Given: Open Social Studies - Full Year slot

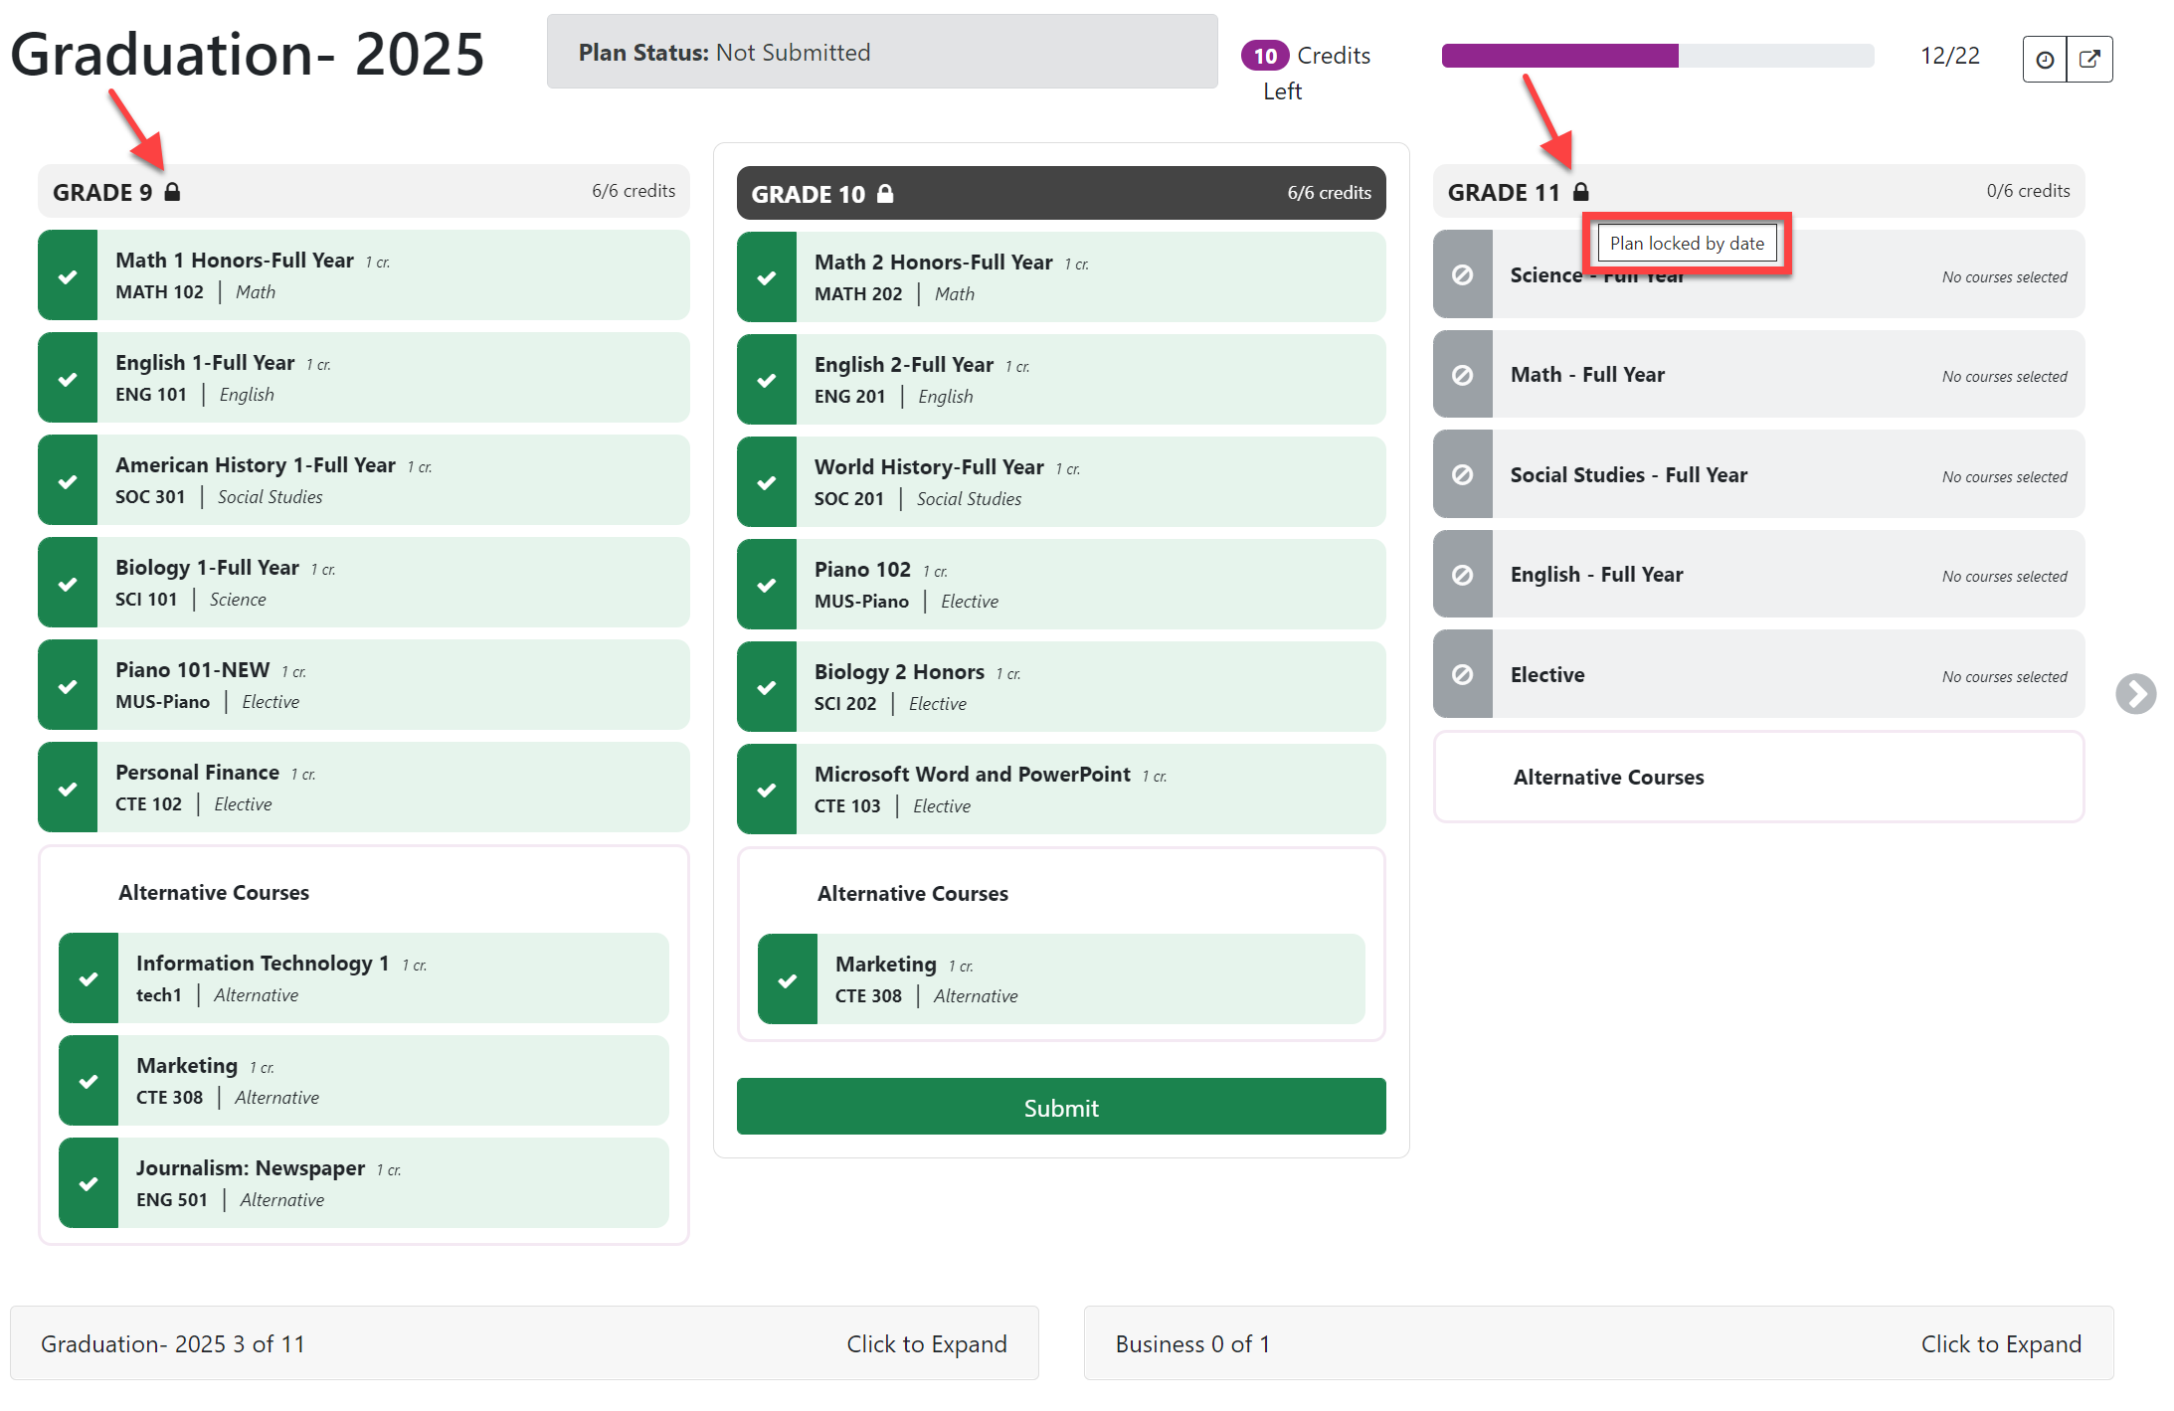Looking at the screenshot, I should [1758, 474].
